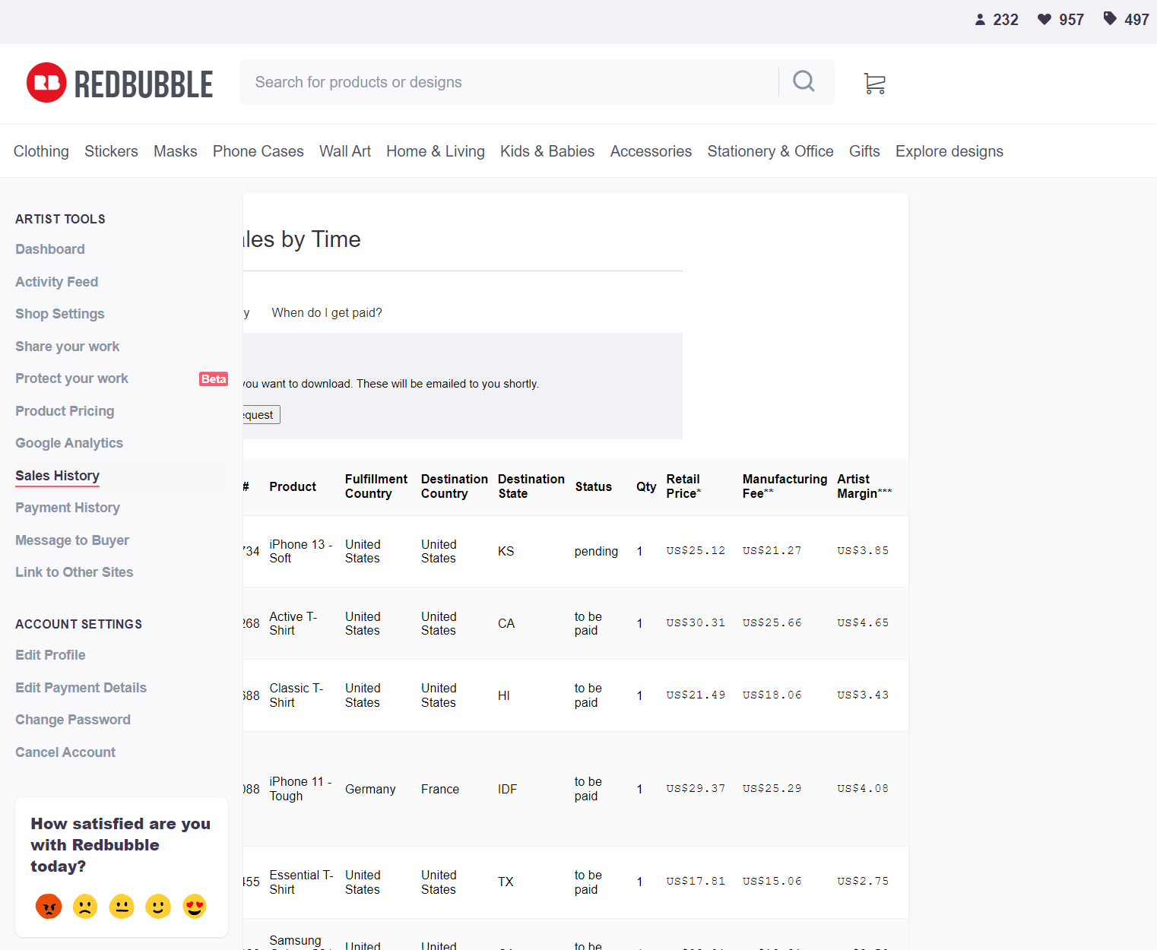Click the 'Germany' fulfillment country cell
This screenshot has width=1157, height=950.
370,789
